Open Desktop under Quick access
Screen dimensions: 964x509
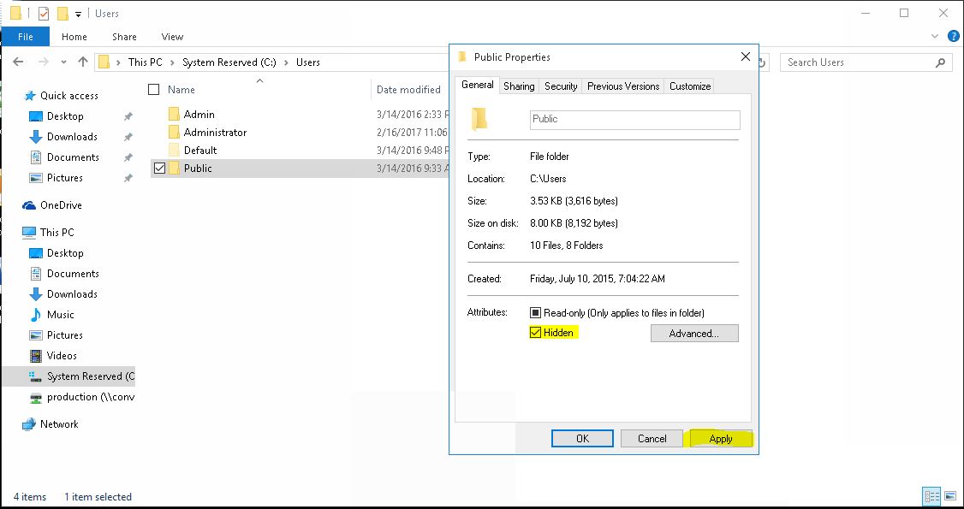(x=65, y=116)
